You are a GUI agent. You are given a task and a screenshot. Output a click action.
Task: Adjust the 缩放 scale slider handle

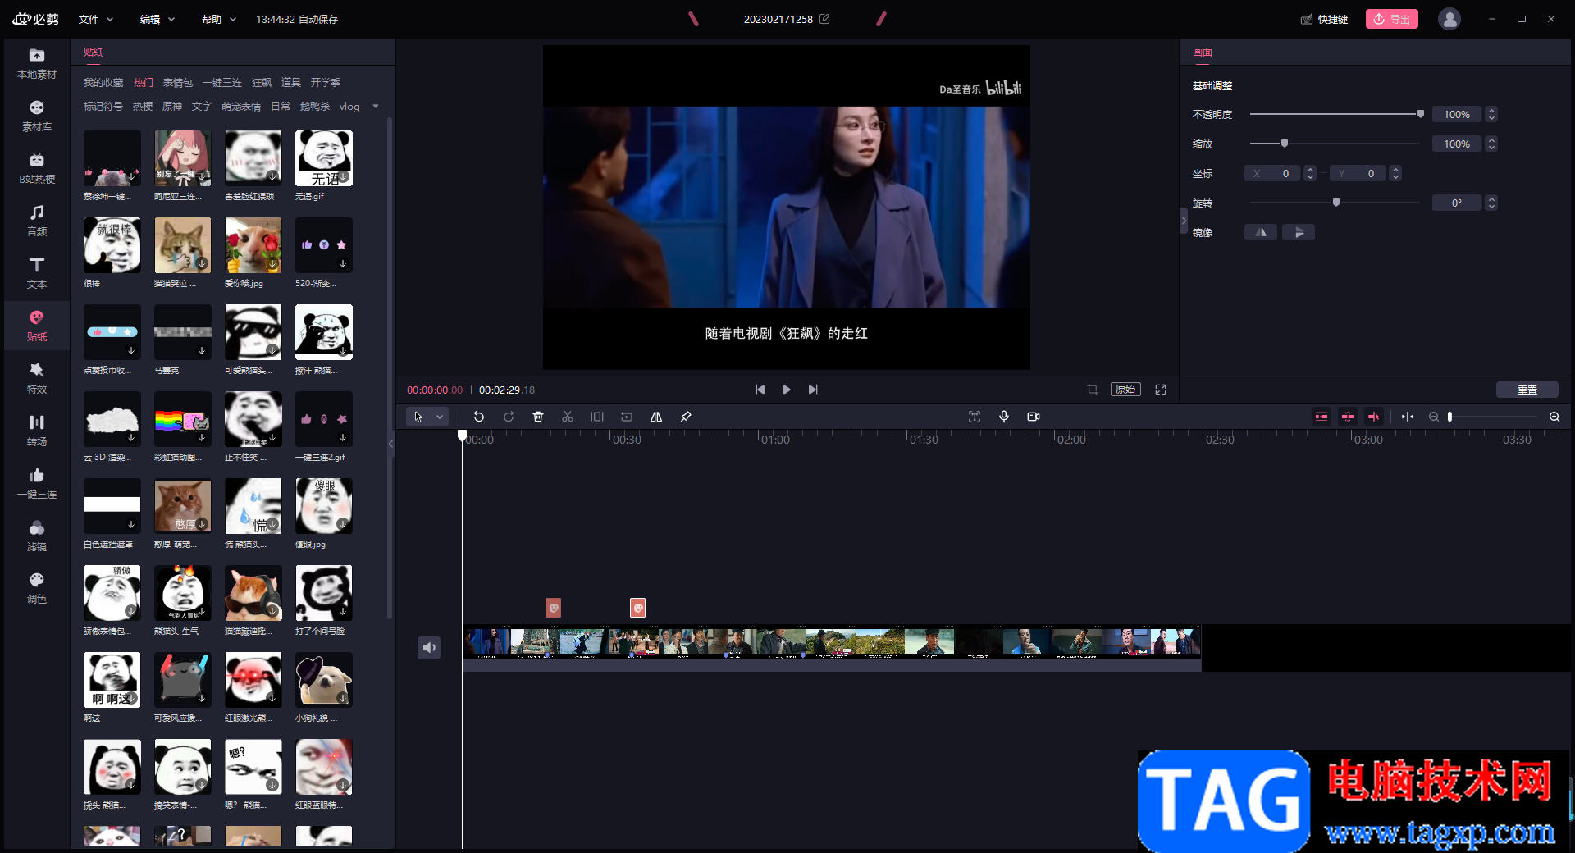(x=1285, y=144)
